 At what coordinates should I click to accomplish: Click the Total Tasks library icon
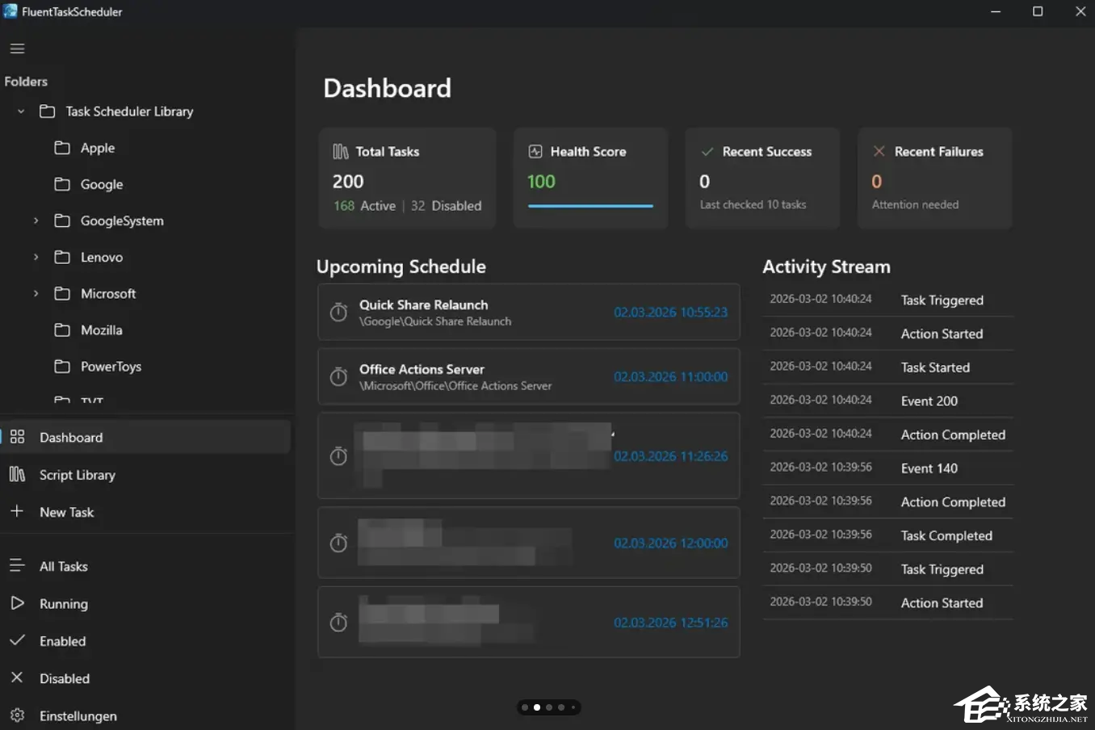tap(341, 152)
